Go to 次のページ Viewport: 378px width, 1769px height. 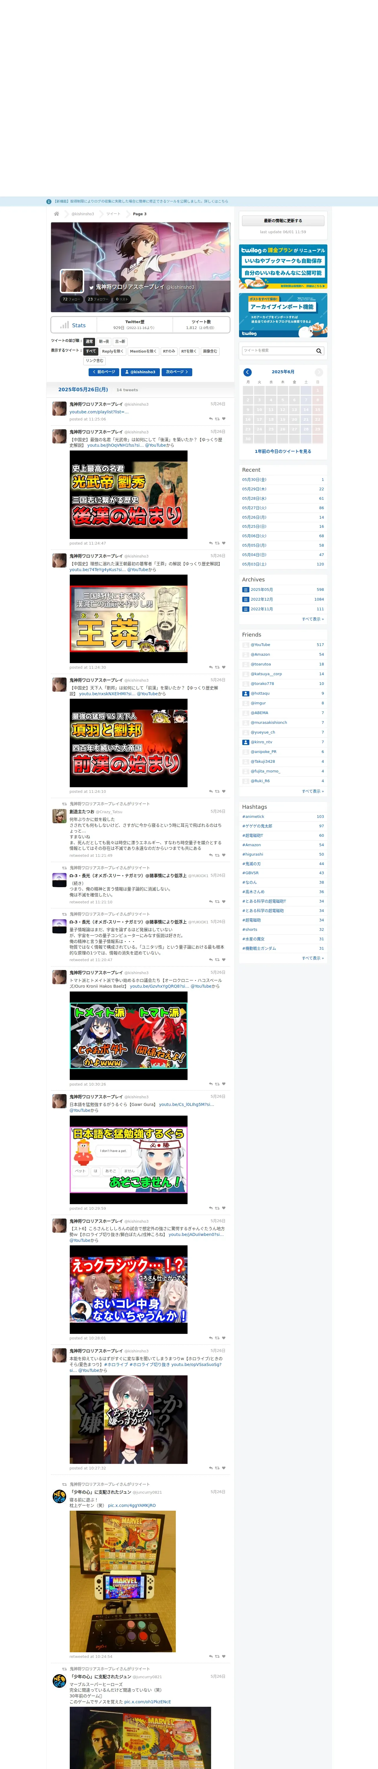[x=176, y=371]
